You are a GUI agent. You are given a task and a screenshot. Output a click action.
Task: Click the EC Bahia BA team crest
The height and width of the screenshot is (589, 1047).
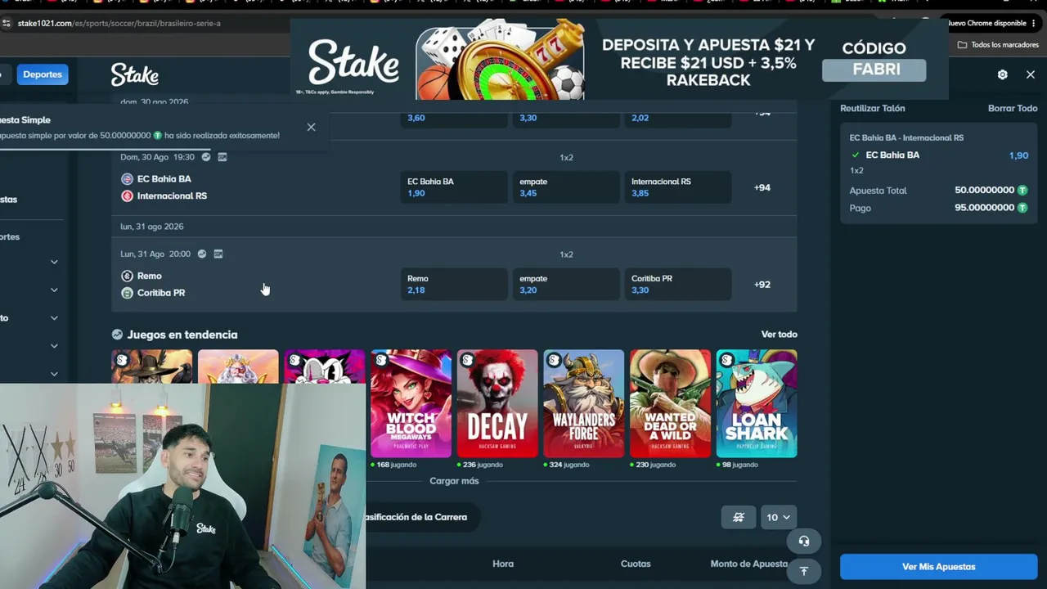click(127, 179)
